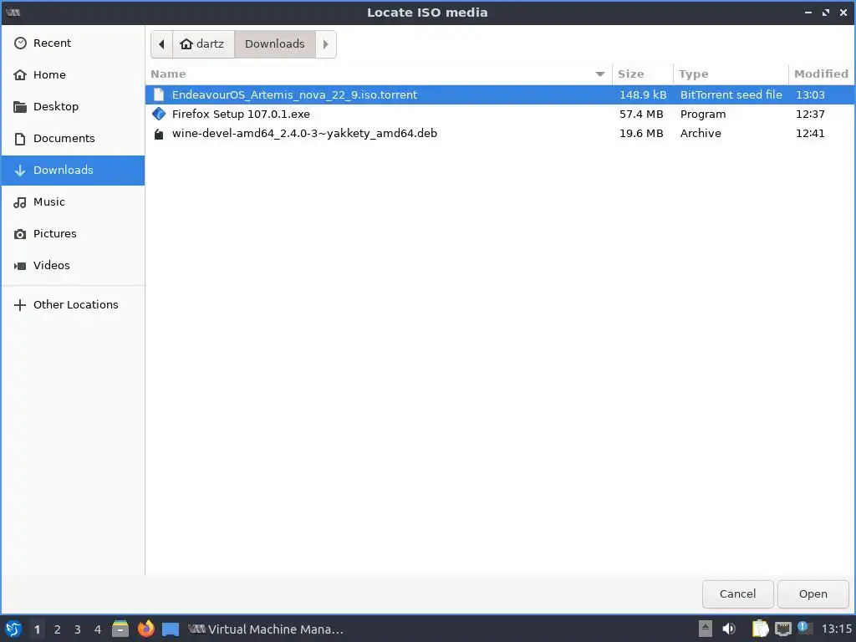Click the Open button
Image resolution: width=856 pixels, height=642 pixels.
[x=813, y=594]
